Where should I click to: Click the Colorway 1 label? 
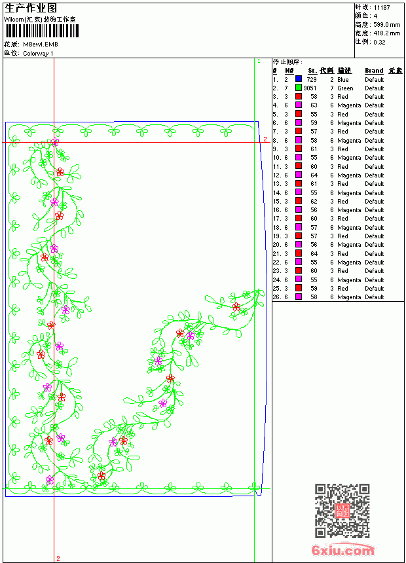(x=38, y=54)
